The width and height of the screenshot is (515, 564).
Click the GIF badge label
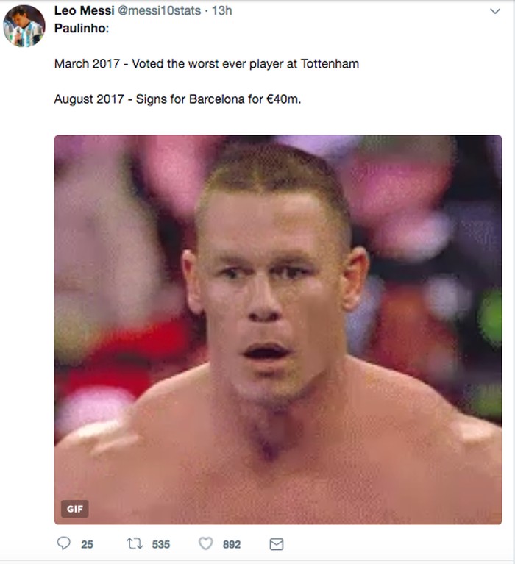click(x=75, y=509)
